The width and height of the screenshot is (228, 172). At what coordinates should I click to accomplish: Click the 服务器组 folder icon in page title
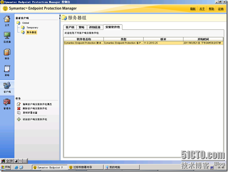click(x=64, y=18)
